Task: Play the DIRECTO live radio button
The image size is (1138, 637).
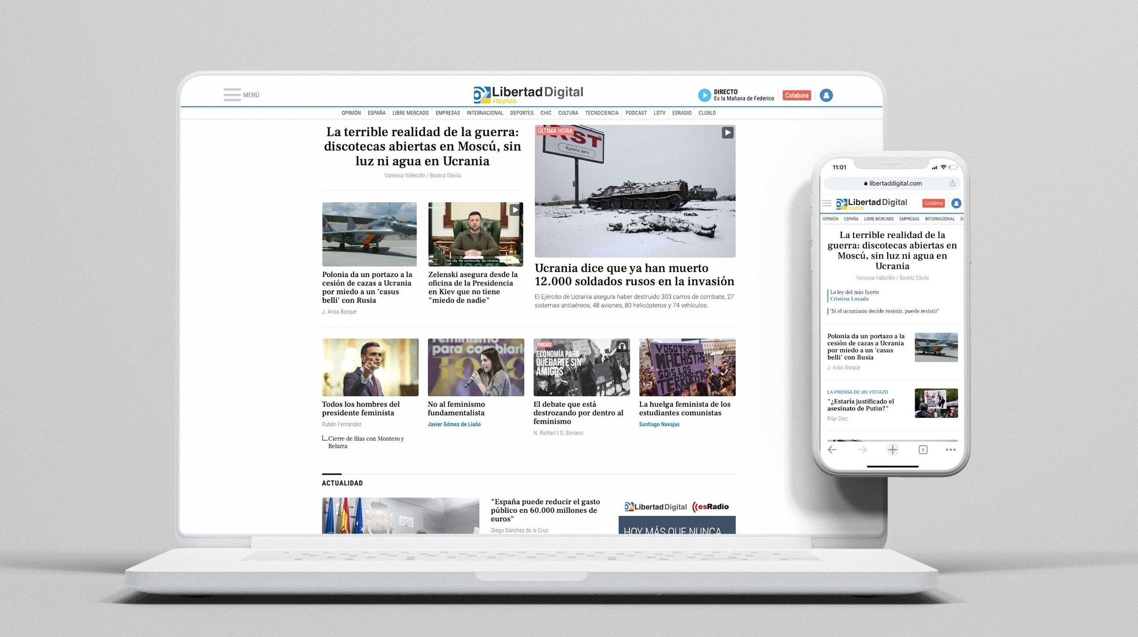Action: point(704,95)
